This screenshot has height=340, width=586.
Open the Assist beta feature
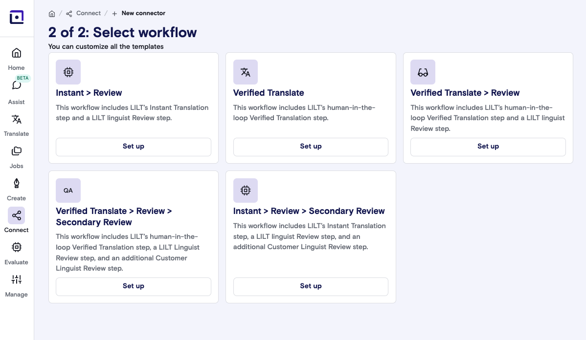coord(16,91)
